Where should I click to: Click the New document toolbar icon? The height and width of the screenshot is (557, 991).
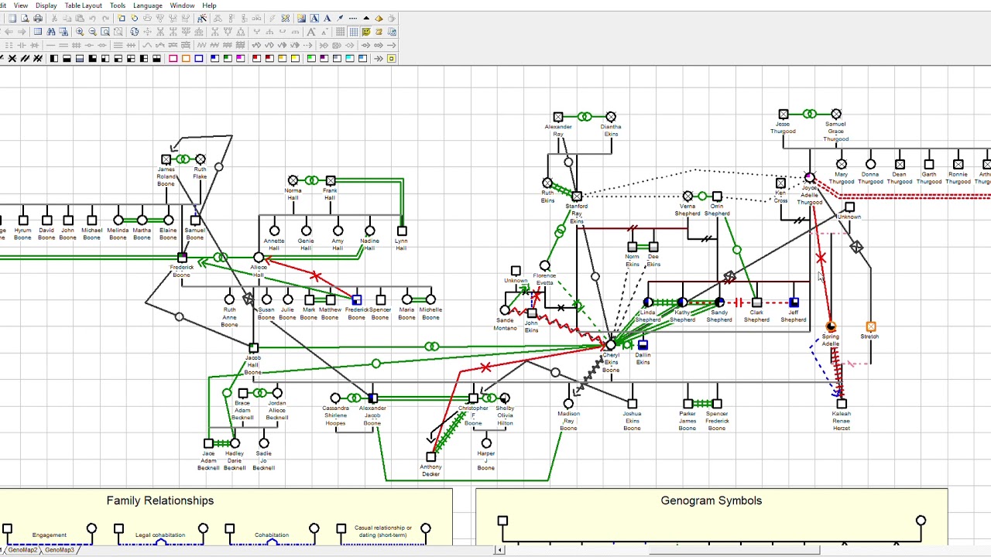coord(12,18)
